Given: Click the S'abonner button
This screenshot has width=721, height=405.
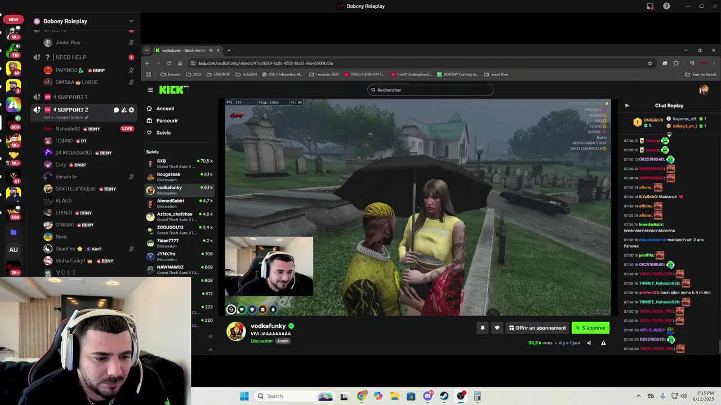Looking at the screenshot, I should (x=590, y=328).
